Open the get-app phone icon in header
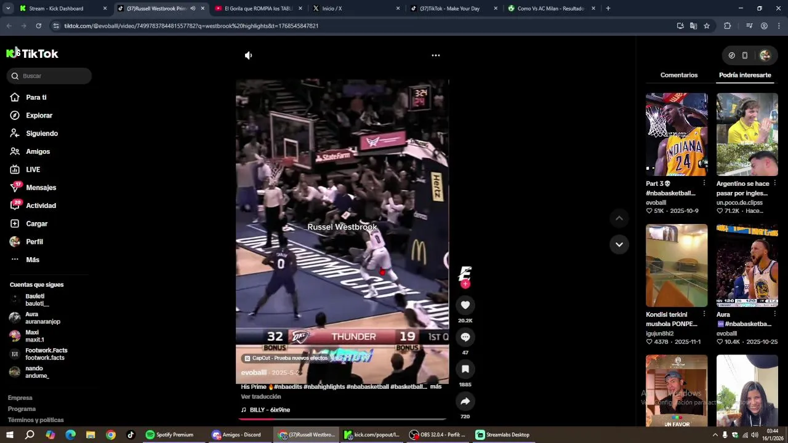Screen dimensions: 788x443 (x=745, y=55)
